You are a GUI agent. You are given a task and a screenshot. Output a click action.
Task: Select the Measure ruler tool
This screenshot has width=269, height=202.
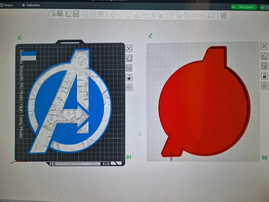coord(194,15)
